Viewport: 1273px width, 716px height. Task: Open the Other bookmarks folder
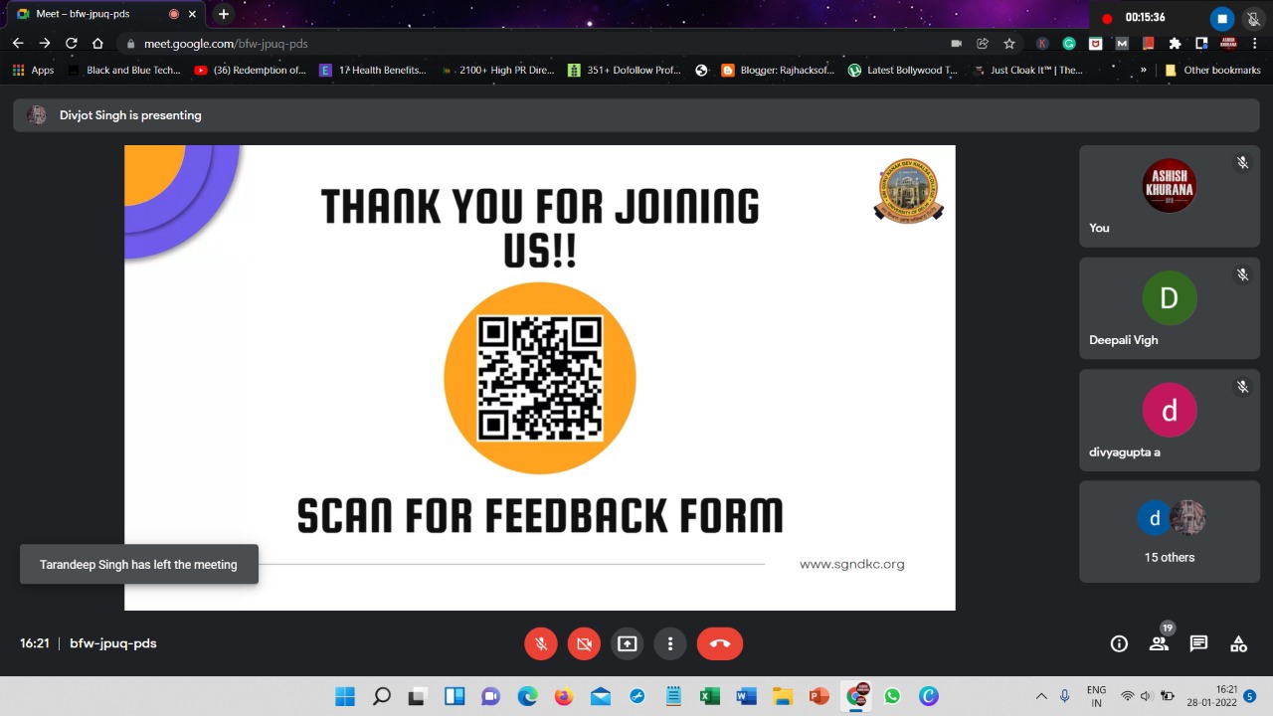1212,71
